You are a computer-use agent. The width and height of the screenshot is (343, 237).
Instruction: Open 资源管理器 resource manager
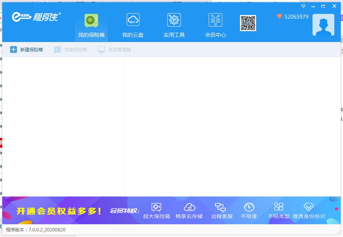point(115,49)
